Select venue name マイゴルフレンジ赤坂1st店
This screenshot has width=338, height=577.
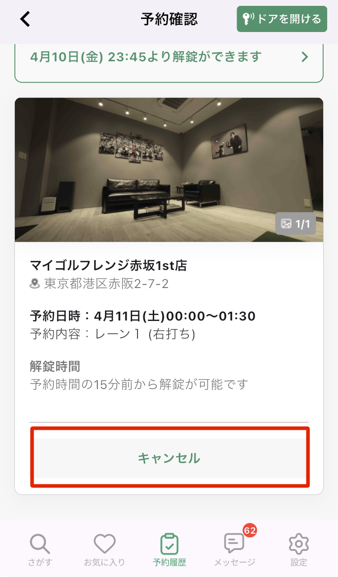click(x=108, y=266)
